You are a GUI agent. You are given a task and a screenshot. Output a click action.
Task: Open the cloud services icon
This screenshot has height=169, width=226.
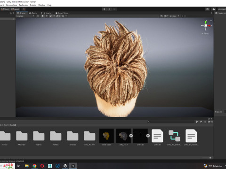[x=214, y=9]
